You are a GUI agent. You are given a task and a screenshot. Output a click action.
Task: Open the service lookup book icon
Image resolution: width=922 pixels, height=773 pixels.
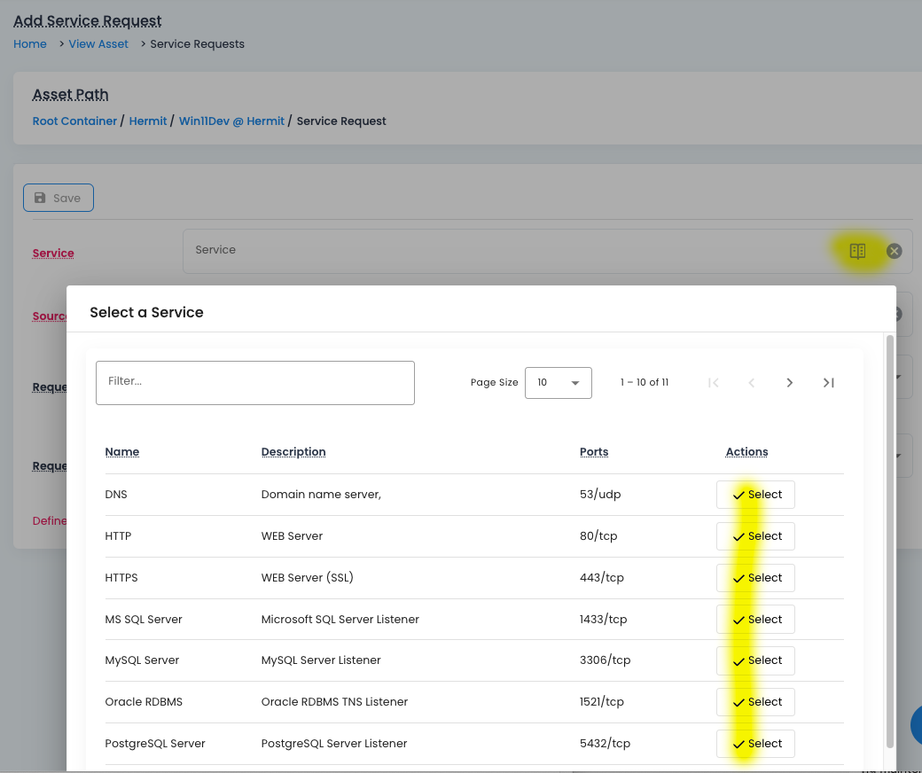tap(856, 251)
